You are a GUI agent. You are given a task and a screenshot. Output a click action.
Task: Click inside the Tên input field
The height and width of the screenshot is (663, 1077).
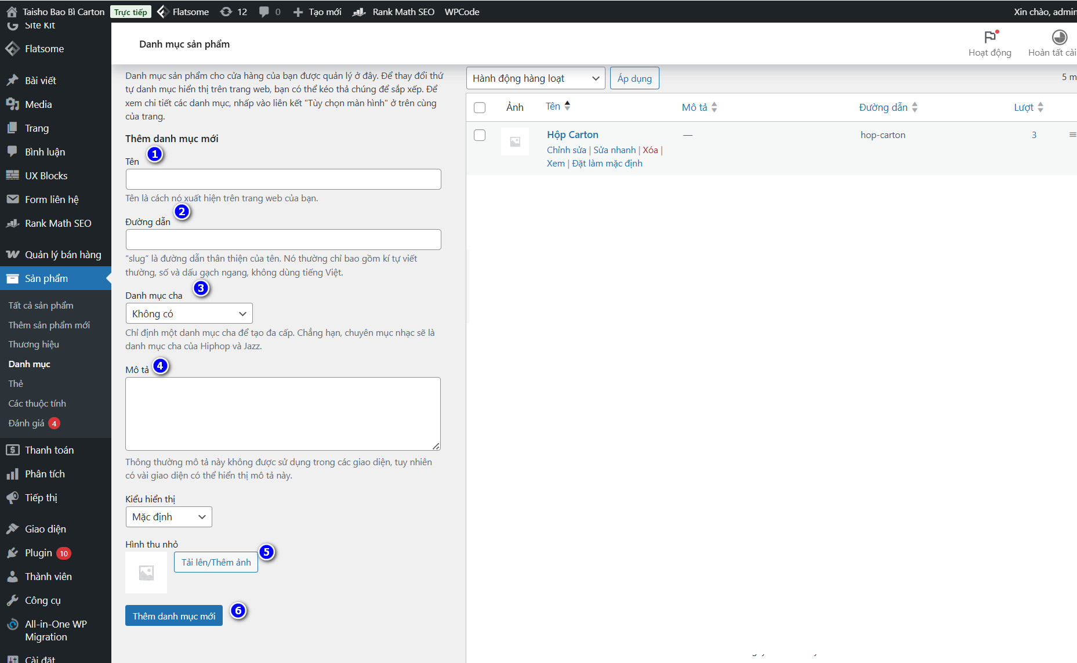(282, 179)
